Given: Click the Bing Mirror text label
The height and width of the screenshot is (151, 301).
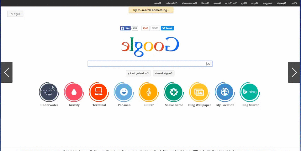Looking at the screenshot, I should click(250, 105).
